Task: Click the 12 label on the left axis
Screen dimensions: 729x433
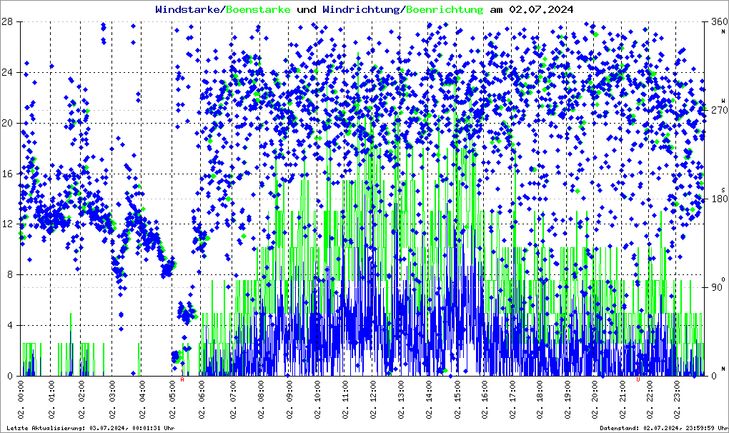Action: click(6, 224)
